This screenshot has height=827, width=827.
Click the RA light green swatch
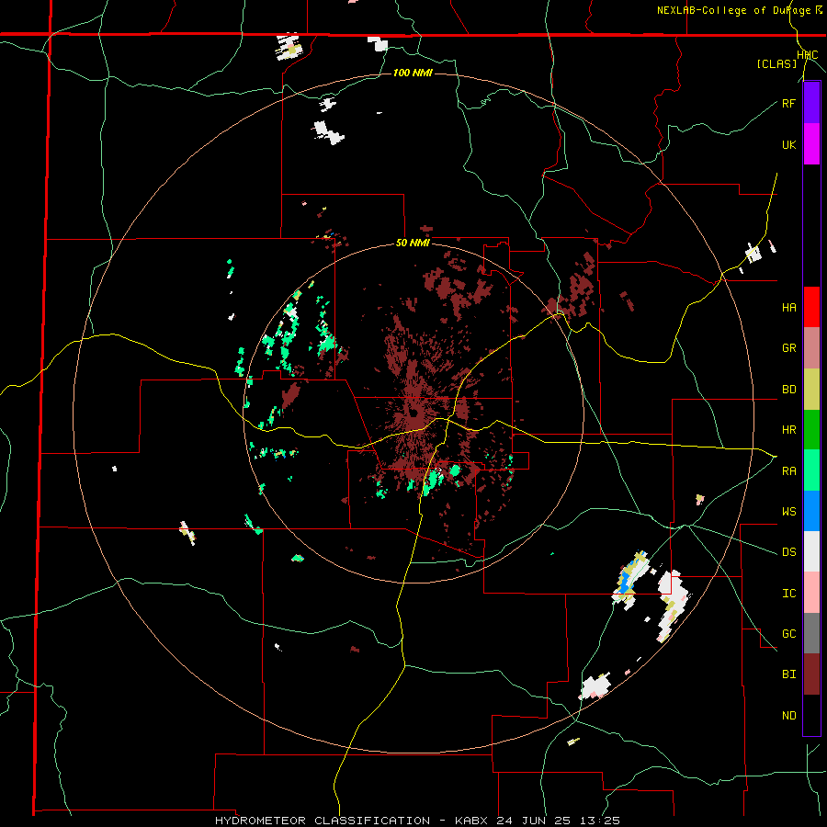811,470
